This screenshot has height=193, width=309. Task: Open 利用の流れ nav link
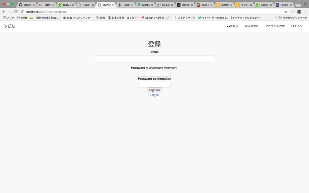point(252,26)
